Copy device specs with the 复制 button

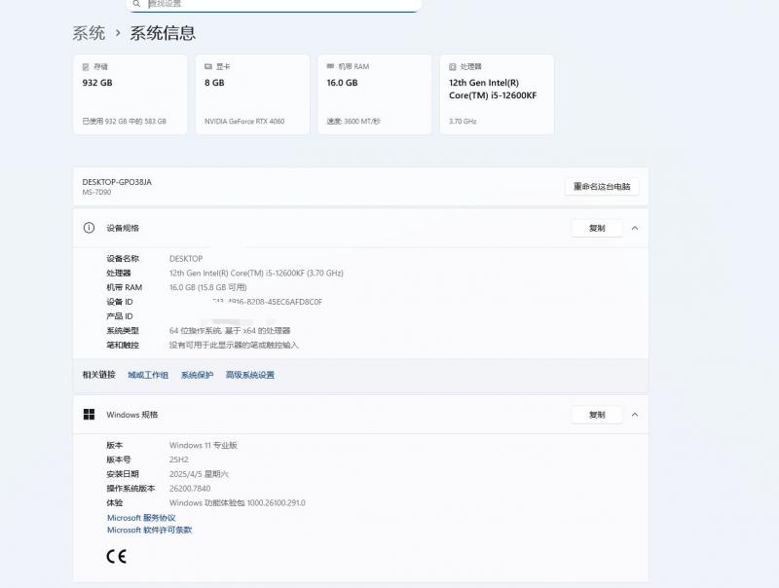click(597, 228)
